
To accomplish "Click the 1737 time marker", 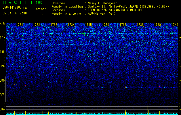I will (x=123, y=25).
